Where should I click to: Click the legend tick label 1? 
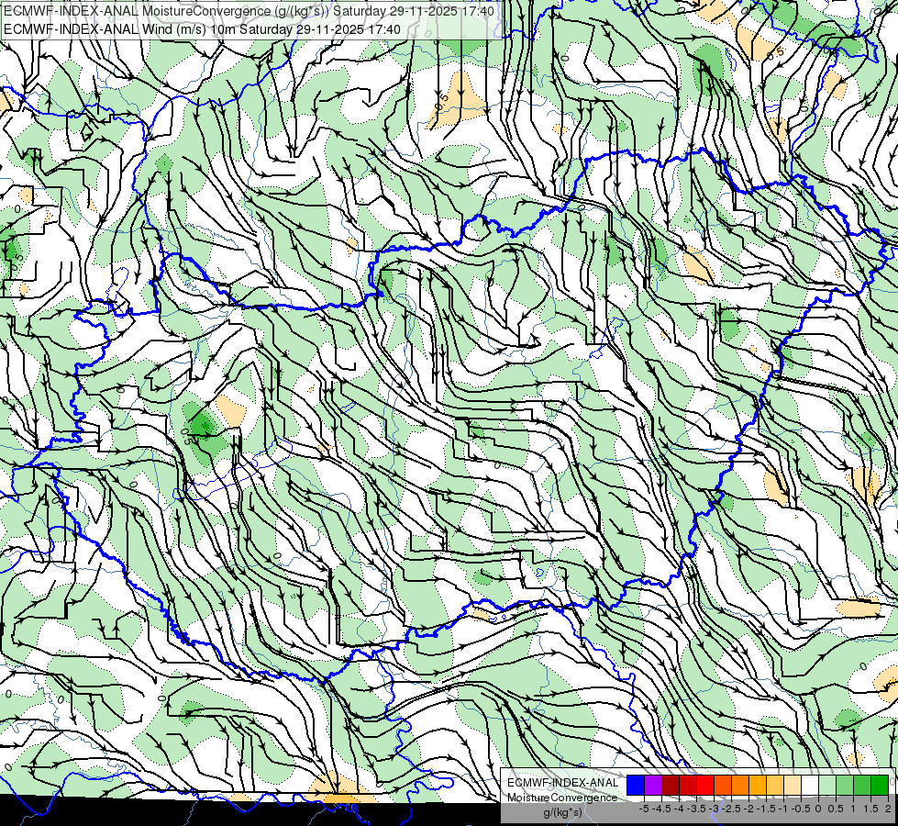click(853, 809)
